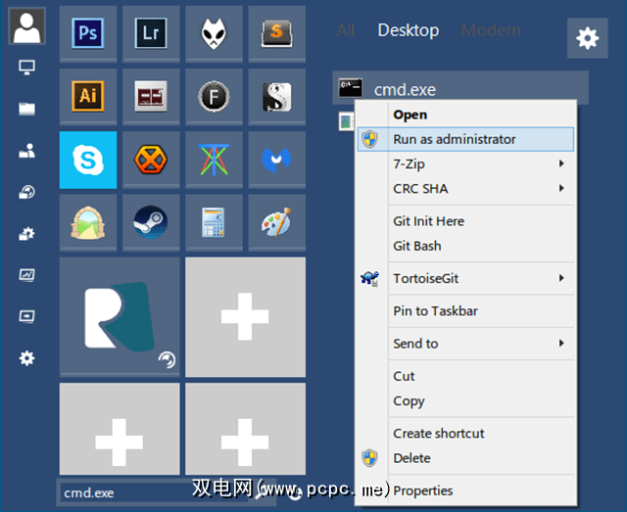
Task: Click the user account avatar
Action: coord(26,26)
